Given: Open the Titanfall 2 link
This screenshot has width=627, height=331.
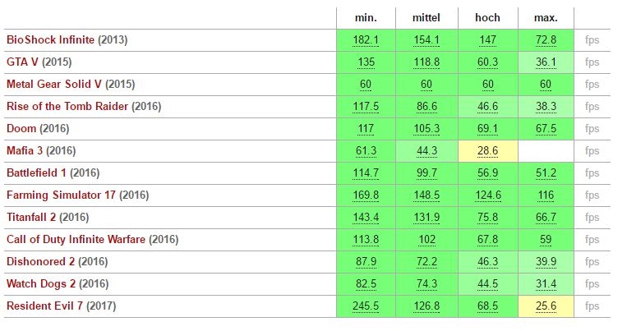Looking at the screenshot, I should [34, 217].
